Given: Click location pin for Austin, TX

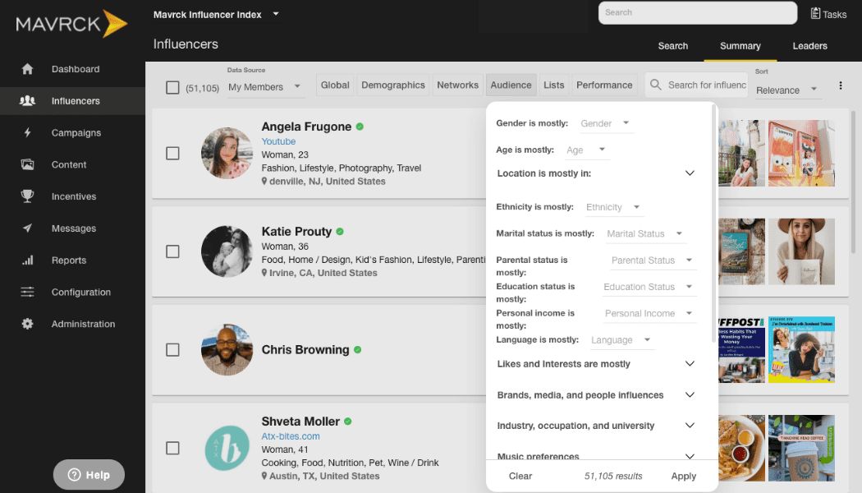Looking at the screenshot, I should pyautogui.click(x=264, y=476).
